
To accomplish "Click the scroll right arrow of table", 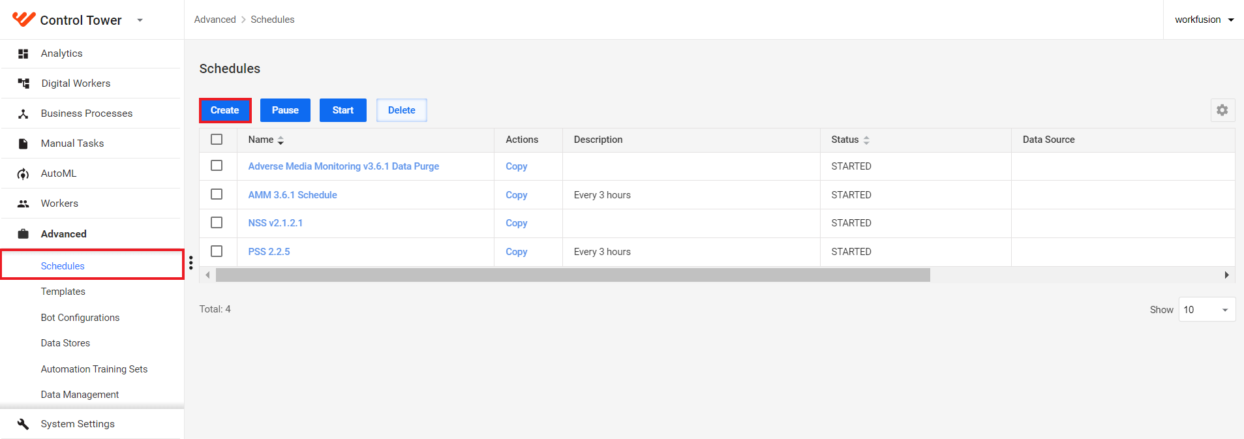I will pyautogui.click(x=1226, y=275).
